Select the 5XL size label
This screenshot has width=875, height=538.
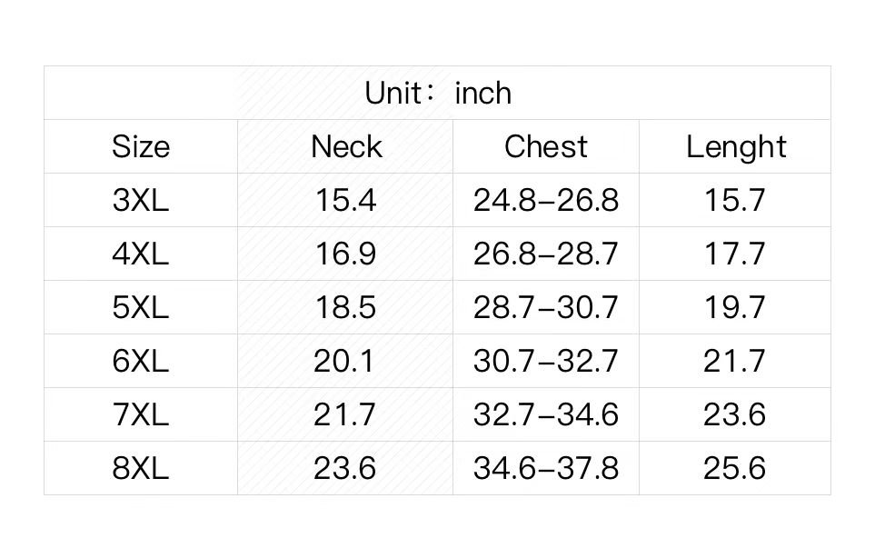pyautogui.click(x=141, y=307)
